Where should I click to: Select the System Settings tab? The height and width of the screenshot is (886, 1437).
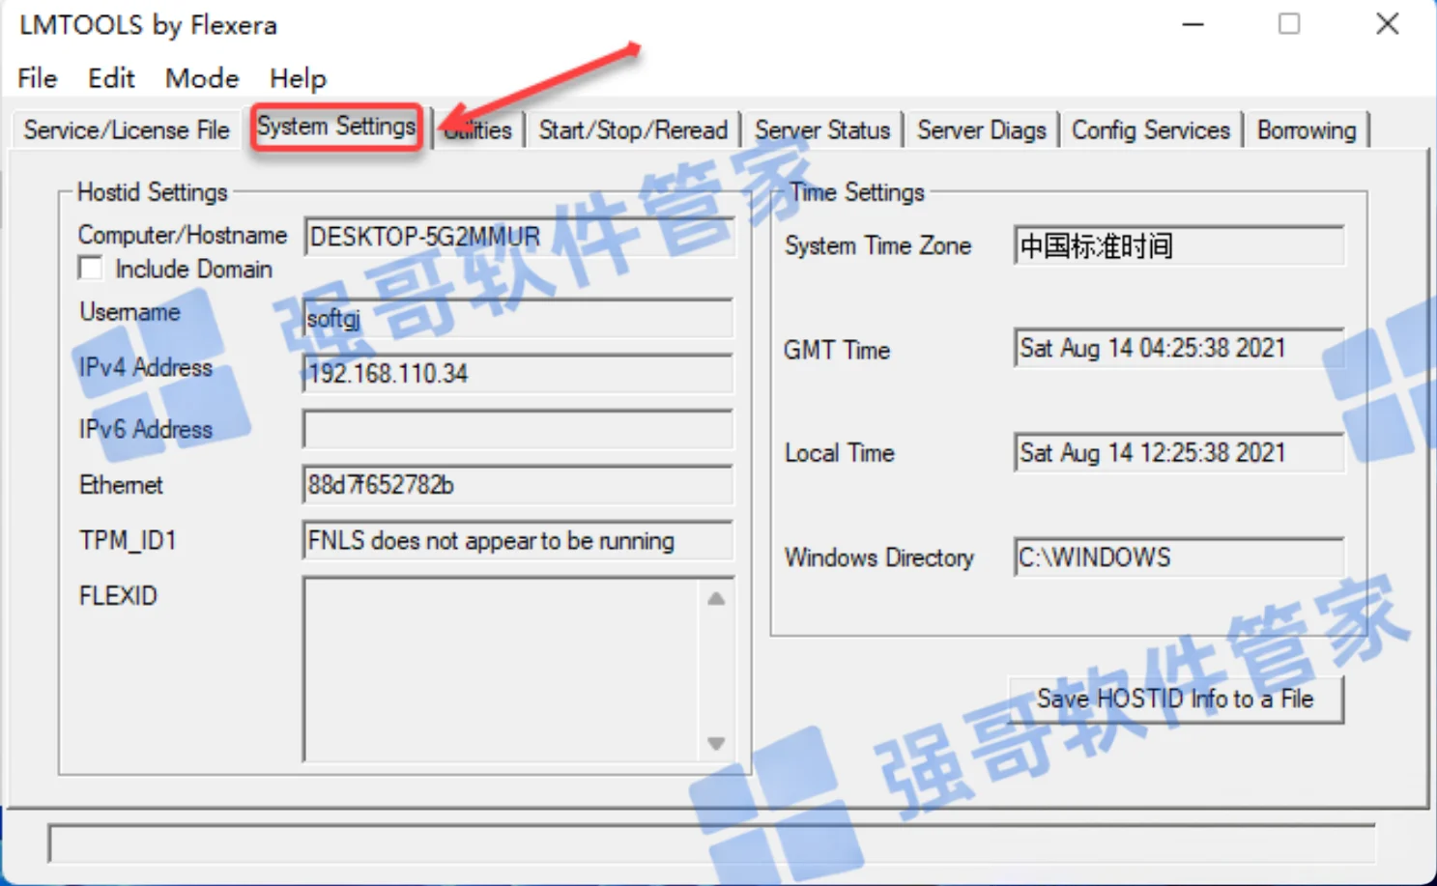336,127
